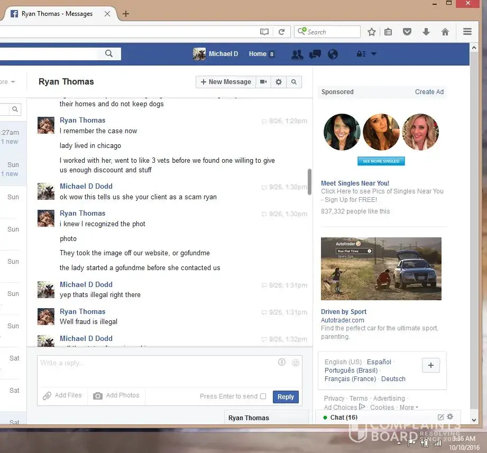Open the emoji picker in reply box
Screen dimensions: 487x453
[296, 363]
